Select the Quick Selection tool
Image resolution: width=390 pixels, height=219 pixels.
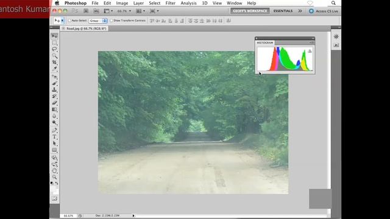(54, 55)
